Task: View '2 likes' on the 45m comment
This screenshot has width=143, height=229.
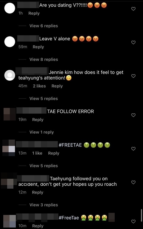Action: 39,86
